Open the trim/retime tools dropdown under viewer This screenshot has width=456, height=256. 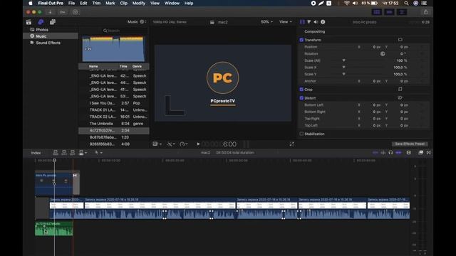click(171, 144)
